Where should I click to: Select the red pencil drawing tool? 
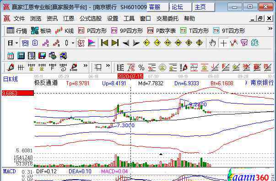(x=11, y=67)
